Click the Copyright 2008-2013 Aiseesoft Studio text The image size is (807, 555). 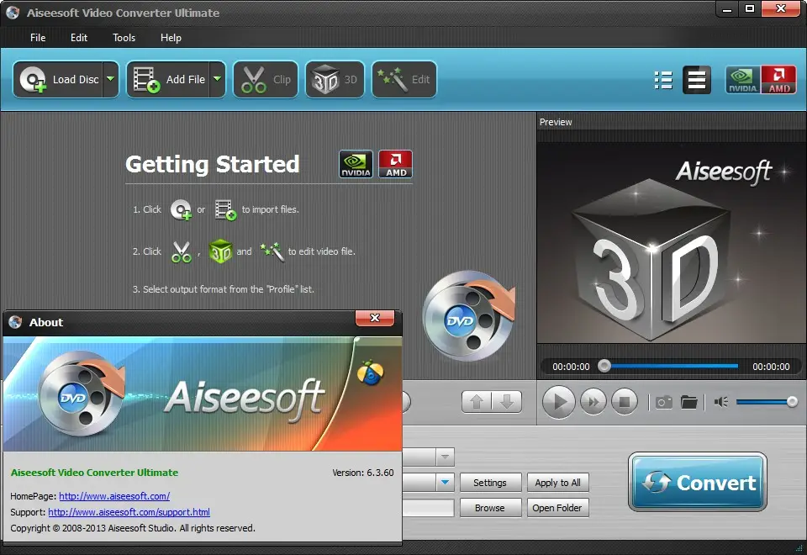pyautogui.click(x=133, y=528)
